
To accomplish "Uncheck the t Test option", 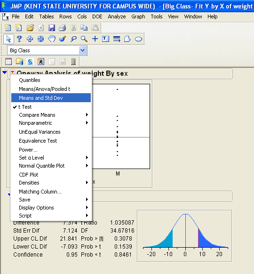I will pyautogui.click(x=51, y=107).
